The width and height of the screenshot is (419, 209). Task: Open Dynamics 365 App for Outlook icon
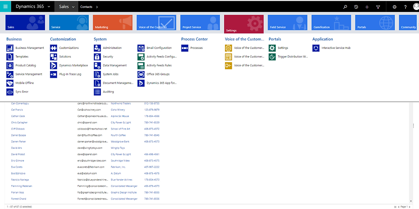point(141,83)
